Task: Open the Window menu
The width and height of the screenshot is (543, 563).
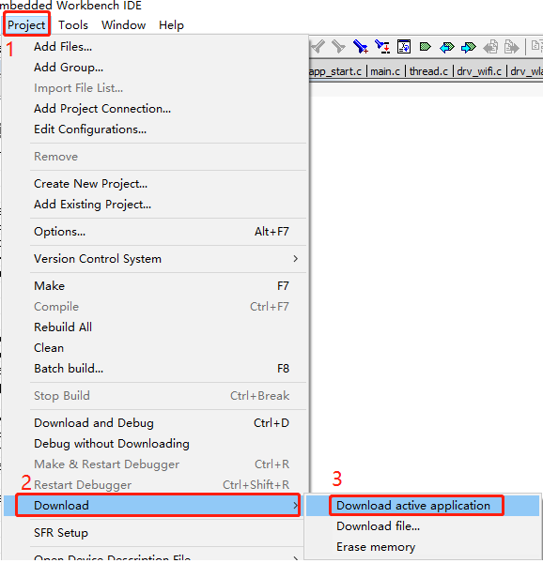Action: pos(123,25)
